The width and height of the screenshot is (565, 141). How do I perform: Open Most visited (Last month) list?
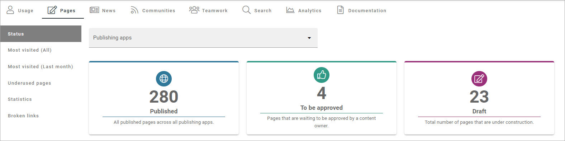point(41,67)
